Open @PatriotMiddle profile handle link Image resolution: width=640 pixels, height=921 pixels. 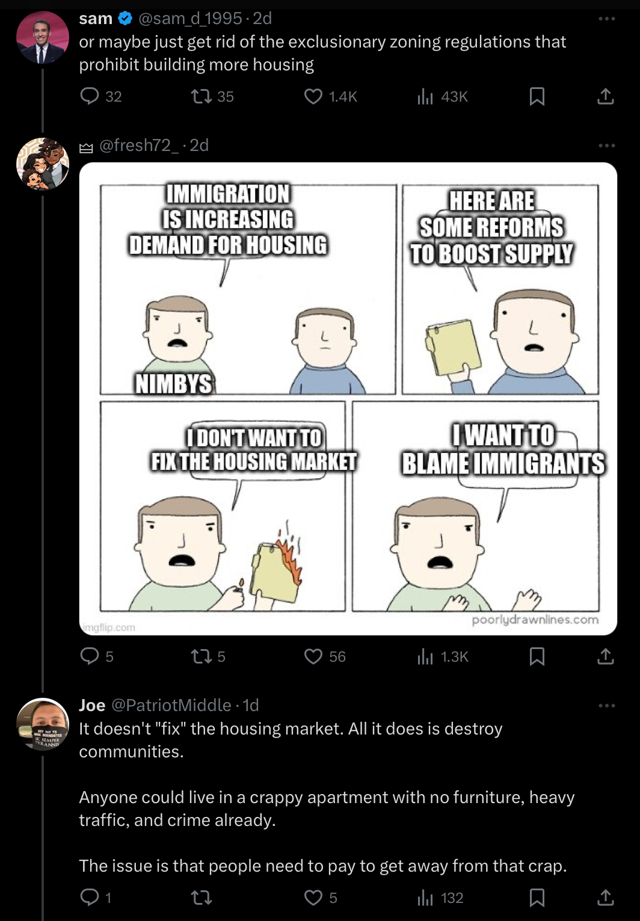[x=171, y=705]
